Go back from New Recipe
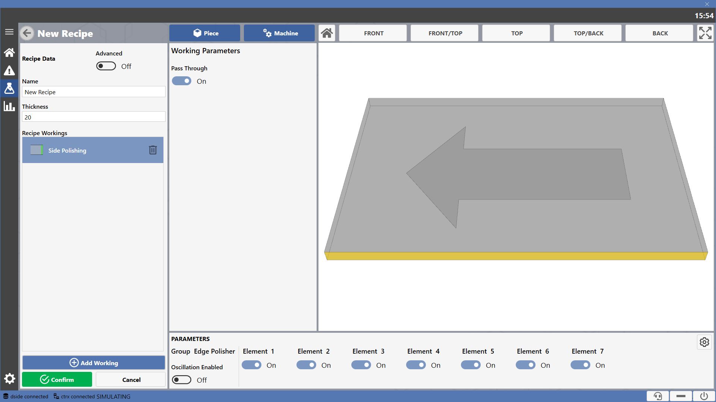 pyautogui.click(x=27, y=33)
